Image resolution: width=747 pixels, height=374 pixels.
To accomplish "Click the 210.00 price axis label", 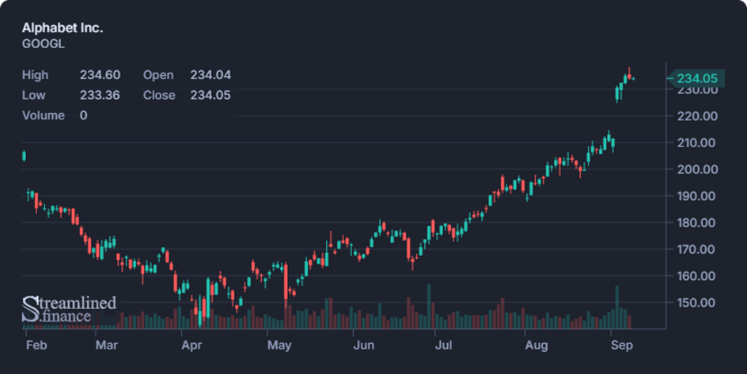I will pyautogui.click(x=697, y=143).
